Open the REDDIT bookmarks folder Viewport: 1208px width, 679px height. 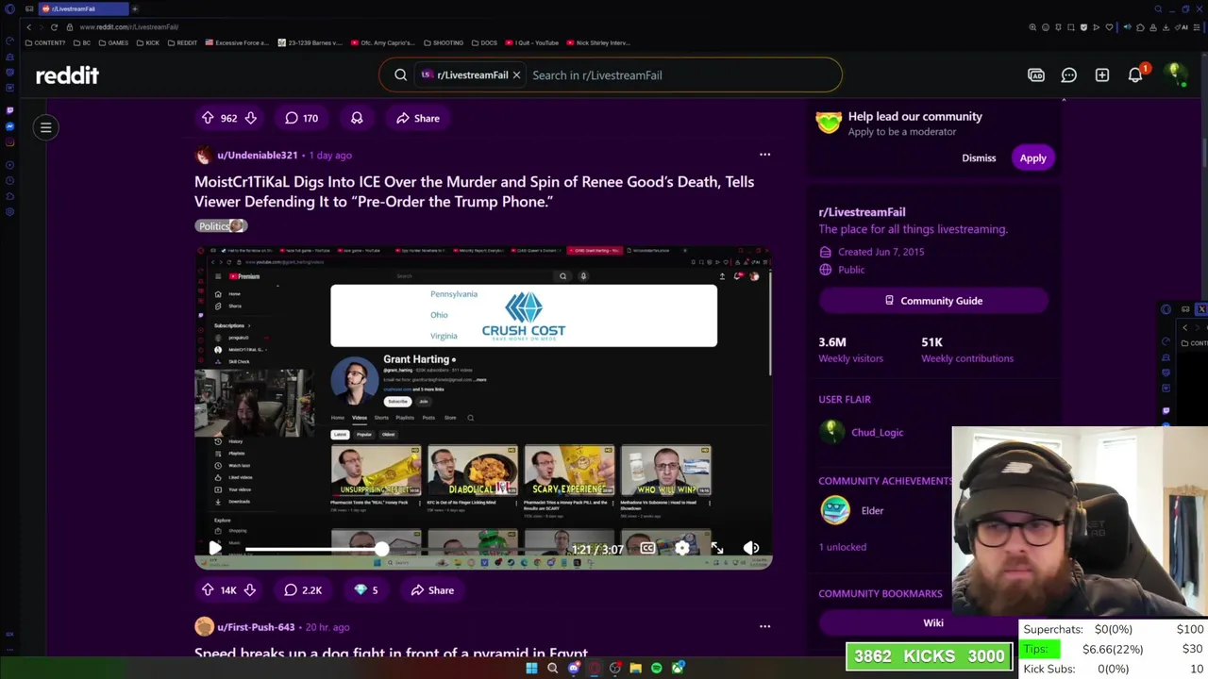click(x=182, y=42)
